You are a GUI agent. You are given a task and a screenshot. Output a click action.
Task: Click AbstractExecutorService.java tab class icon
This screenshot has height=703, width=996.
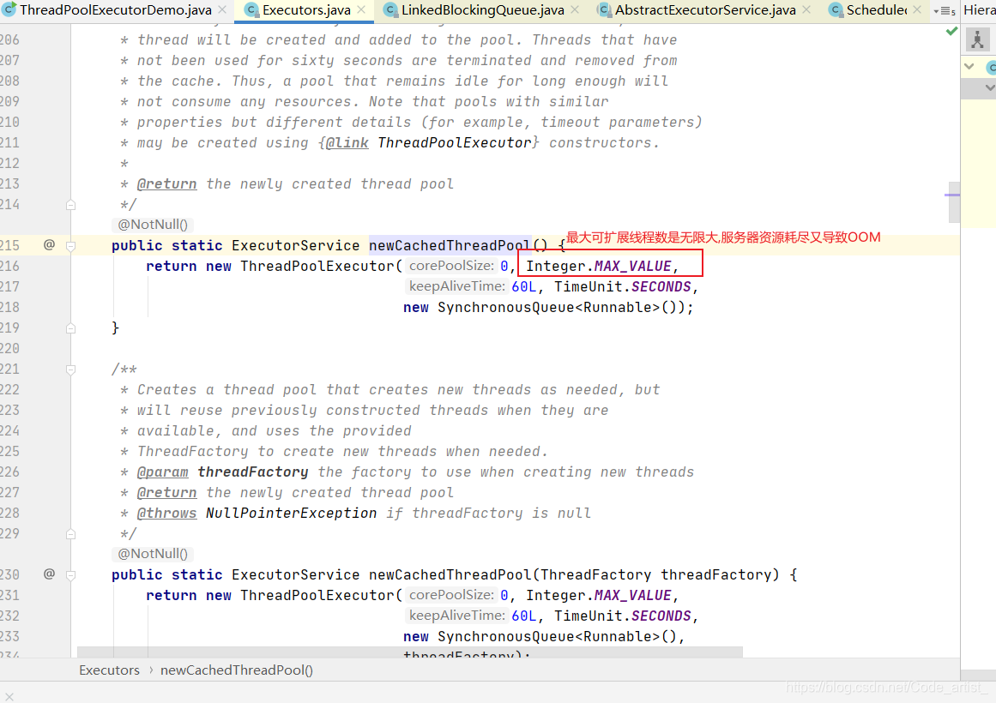tap(605, 10)
